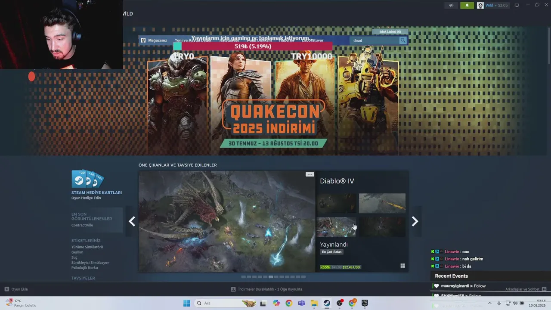Open the Steam gift cards image
The image size is (551, 310).
tap(87, 179)
